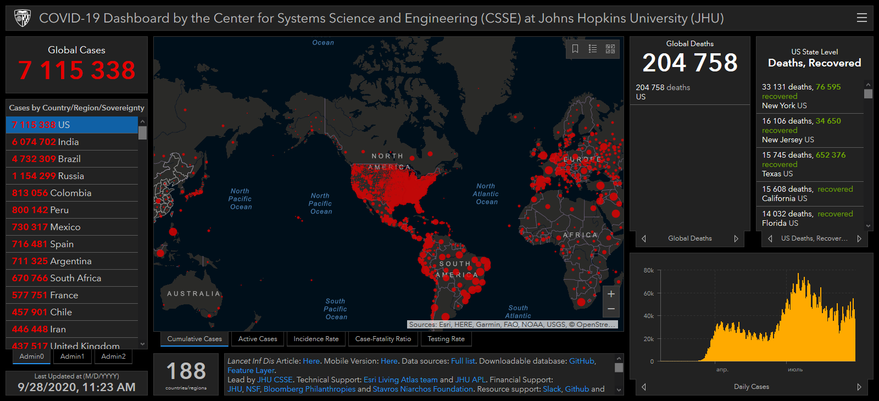
Task: Switch to the Case-Fatality Ratio tab
Action: (383, 339)
